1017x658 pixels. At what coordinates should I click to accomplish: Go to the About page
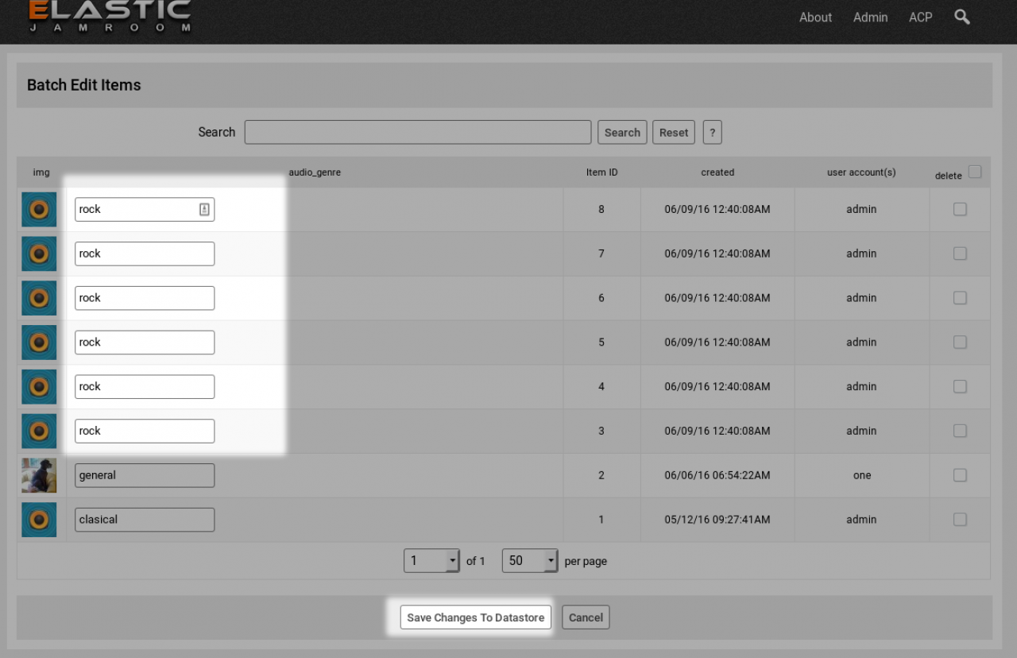pos(815,17)
